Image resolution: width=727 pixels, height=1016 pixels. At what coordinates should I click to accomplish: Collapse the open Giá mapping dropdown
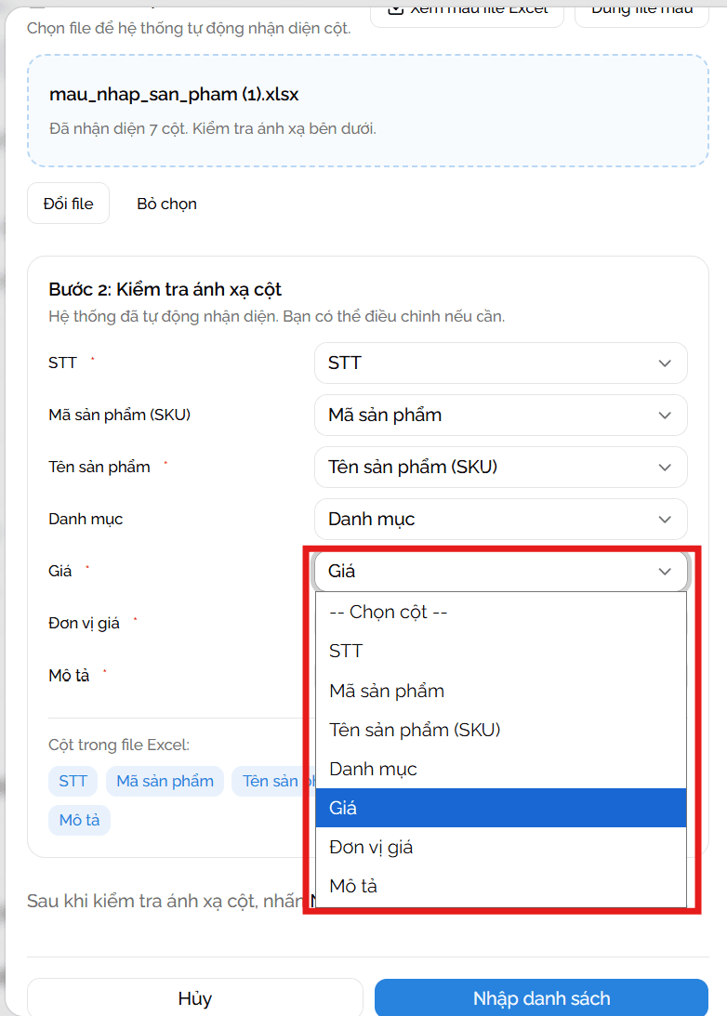tap(500, 571)
